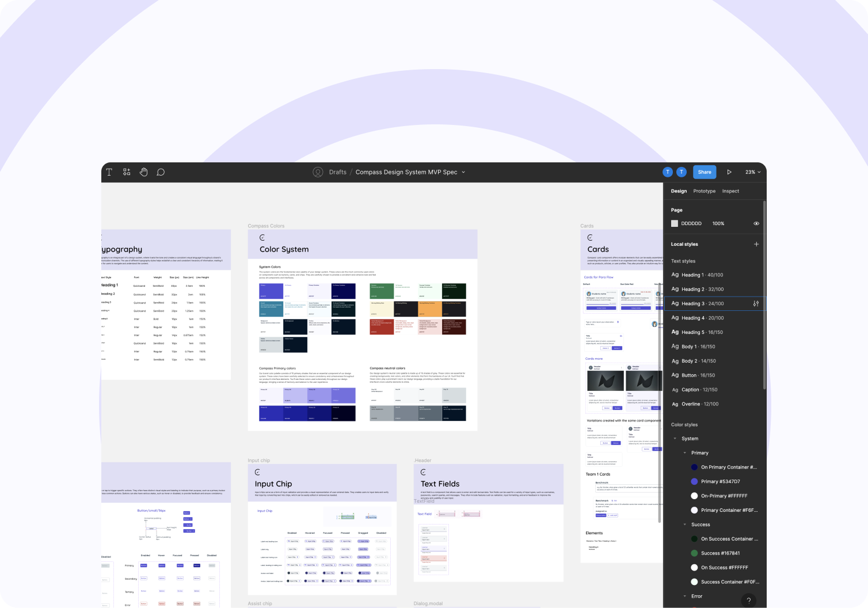Select text style Heading 1 · 40/100
The image size is (868, 608).
(x=714, y=275)
